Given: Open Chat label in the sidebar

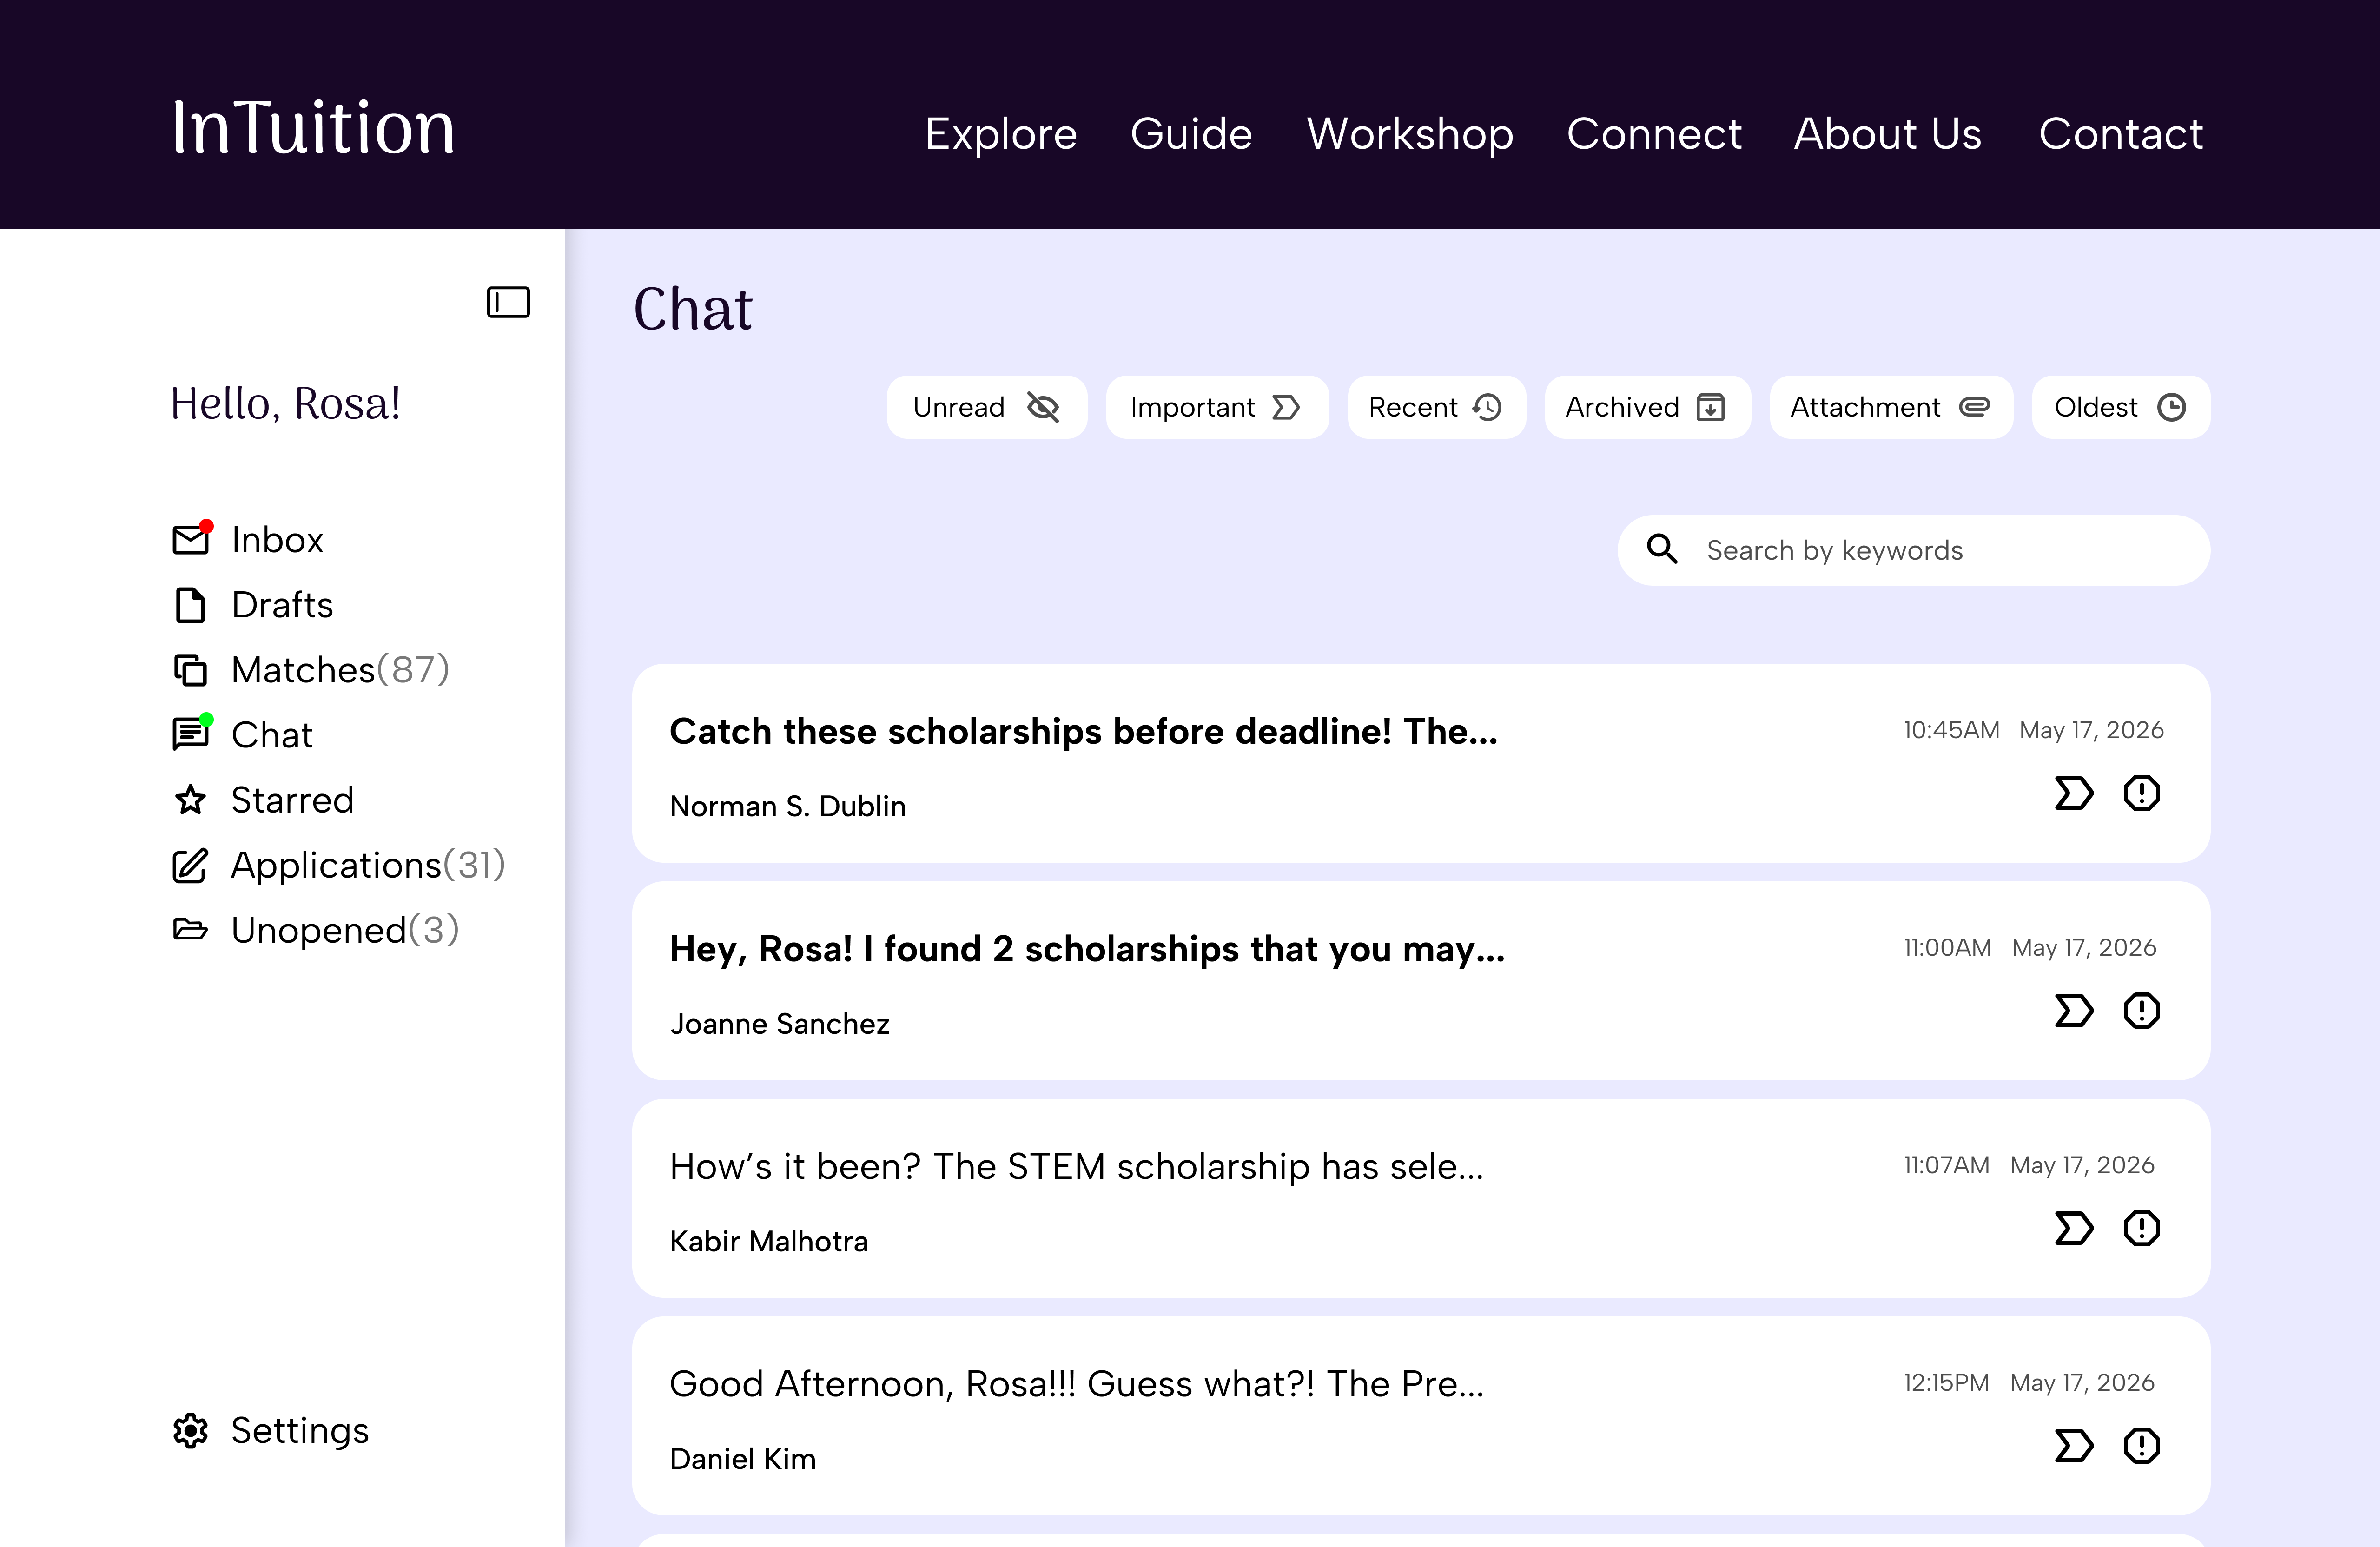Looking at the screenshot, I should click(272, 735).
